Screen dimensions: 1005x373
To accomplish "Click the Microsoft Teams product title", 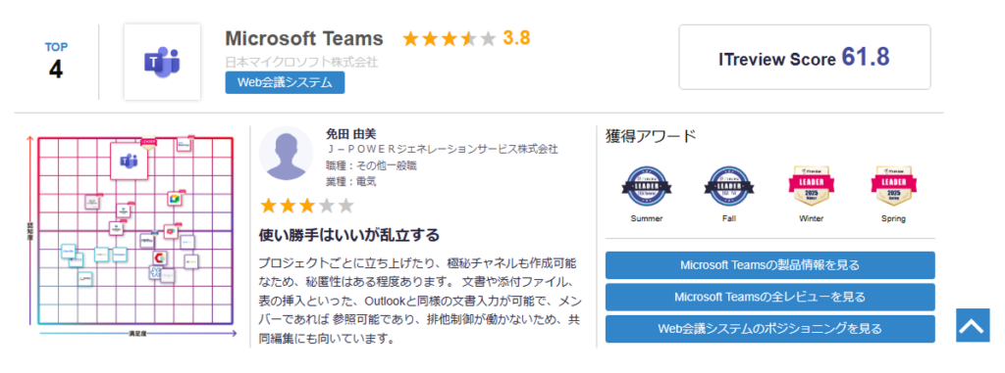I will (304, 38).
